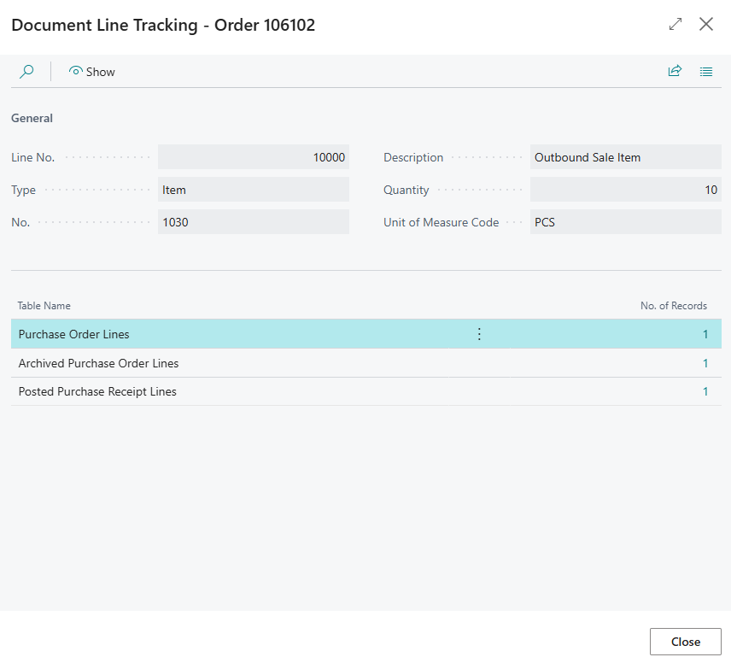The height and width of the screenshot is (663, 731).
Task: Click the search magnifier icon
Action: pos(26,72)
